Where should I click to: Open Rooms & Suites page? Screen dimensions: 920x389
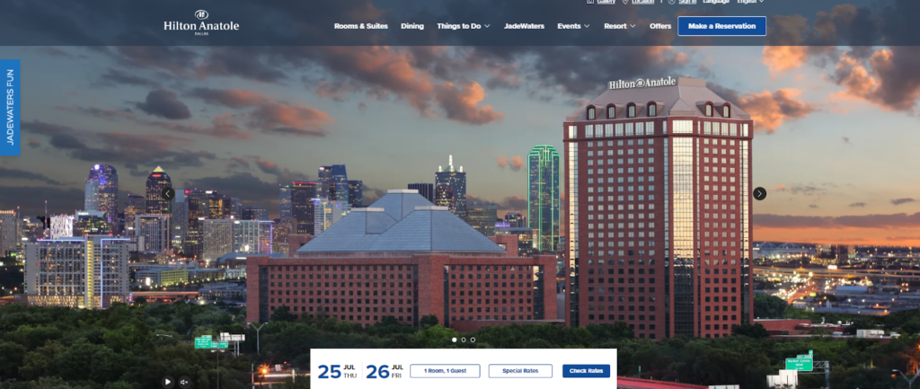point(361,26)
